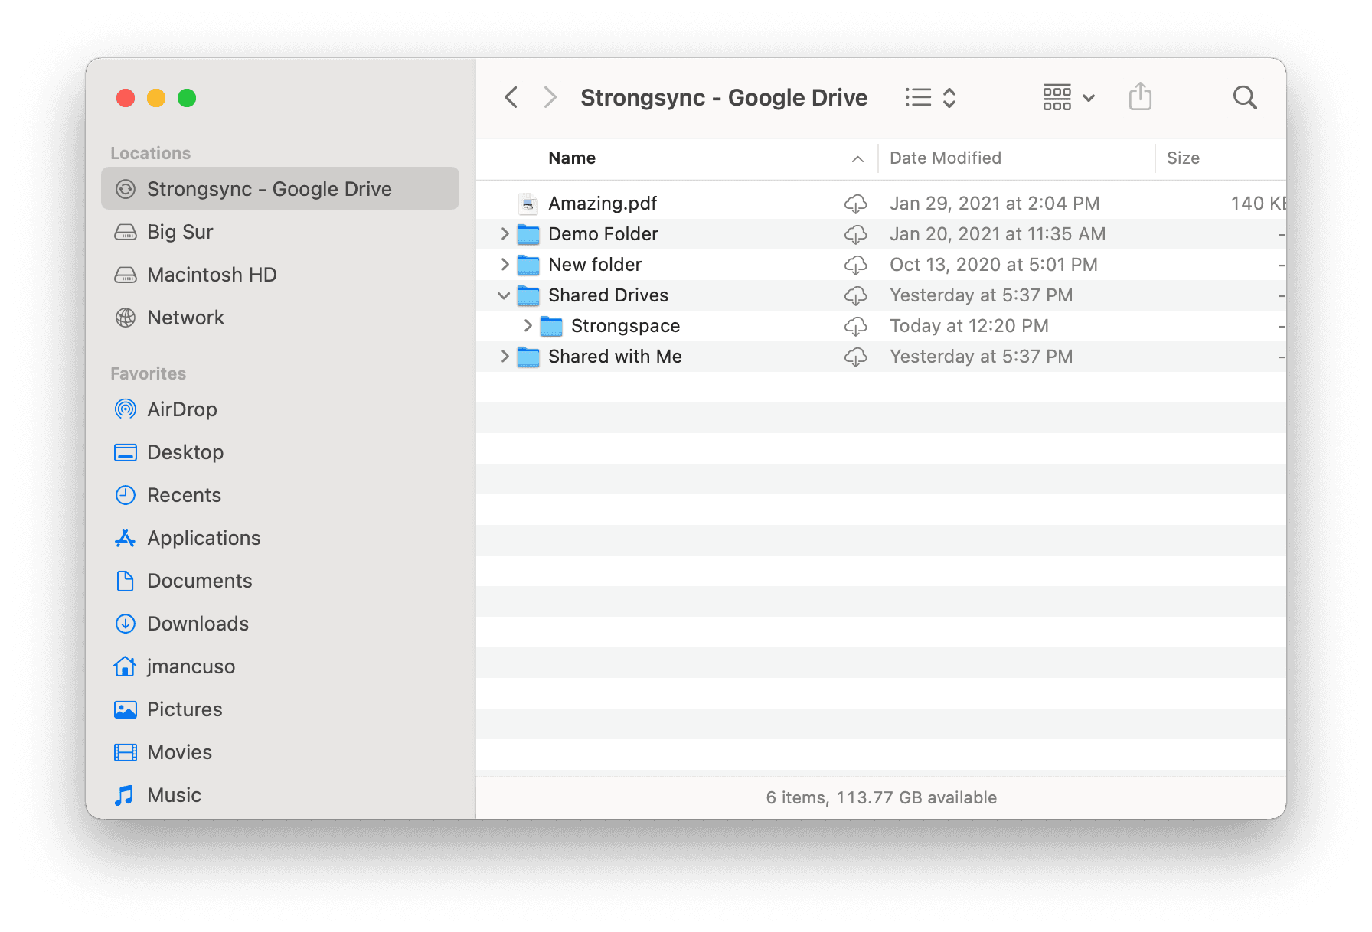
Task: Click the cloud icon for Shared Drives
Action: pos(855,295)
